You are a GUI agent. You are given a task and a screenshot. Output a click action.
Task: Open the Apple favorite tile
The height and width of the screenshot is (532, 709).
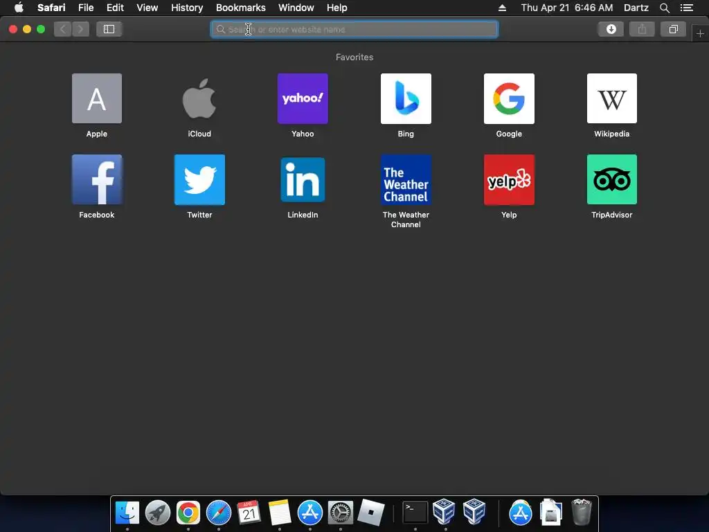click(x=97, y=98)
